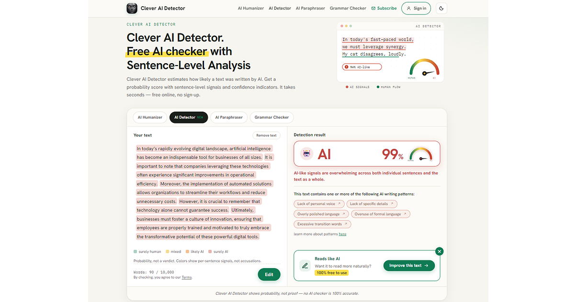Click the 99% gauge meter in result
This screenshot has width=577, height=302.
tap(420, 154)
